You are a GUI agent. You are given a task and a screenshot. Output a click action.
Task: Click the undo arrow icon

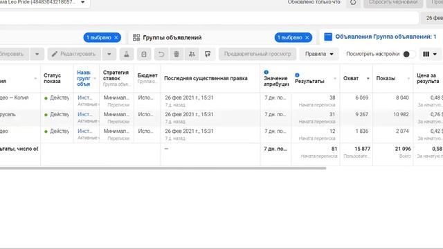tap(161, 54)
